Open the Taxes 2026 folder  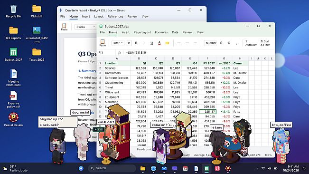point(37,55)
